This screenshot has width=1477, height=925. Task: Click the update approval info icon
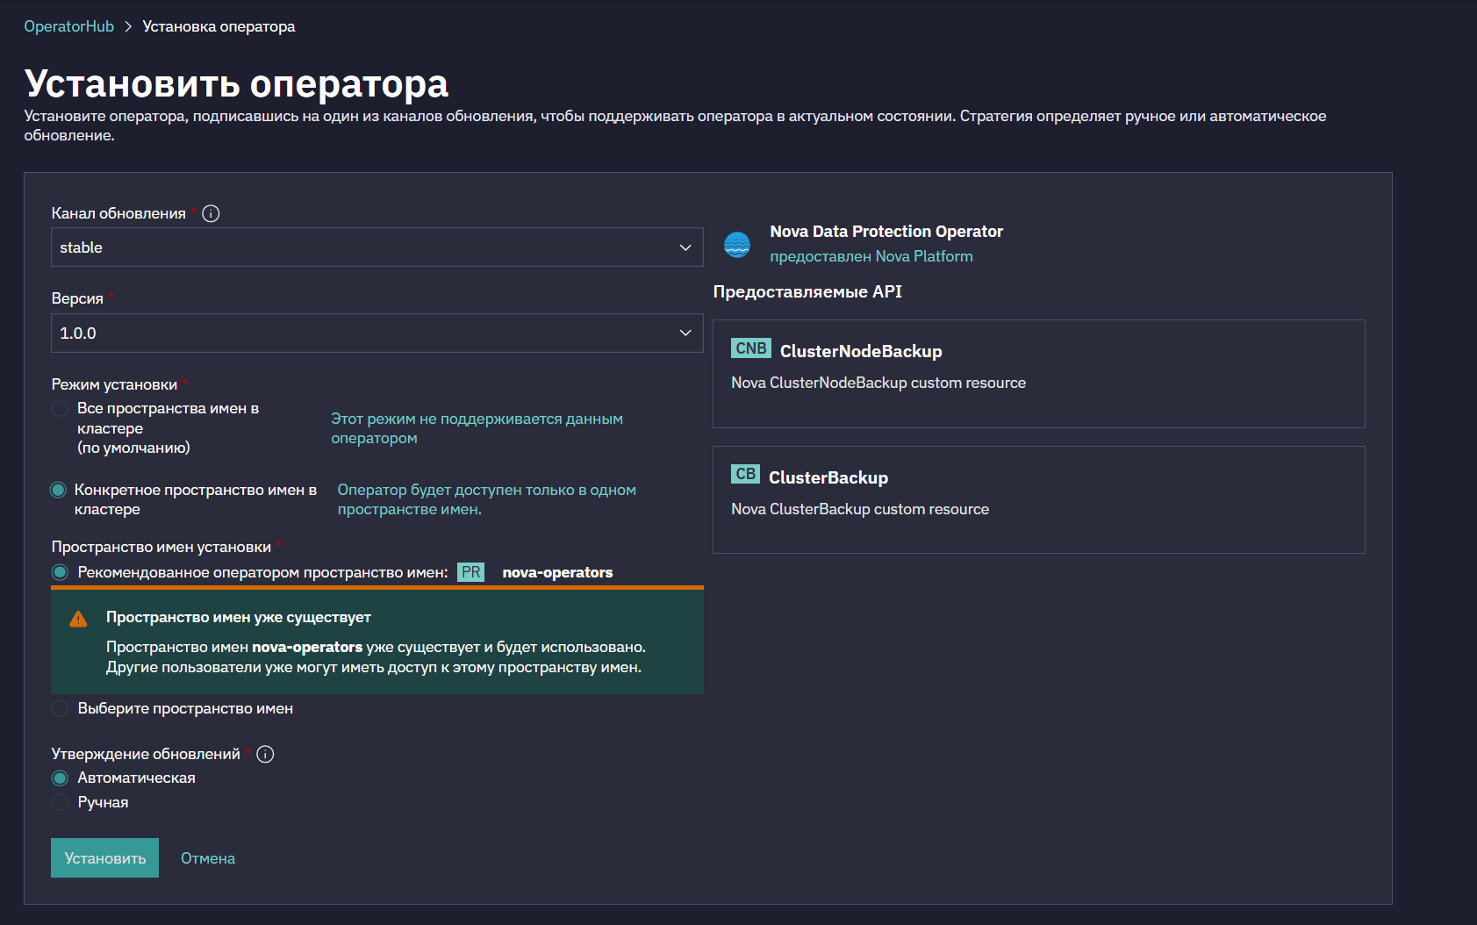point(265,754)
